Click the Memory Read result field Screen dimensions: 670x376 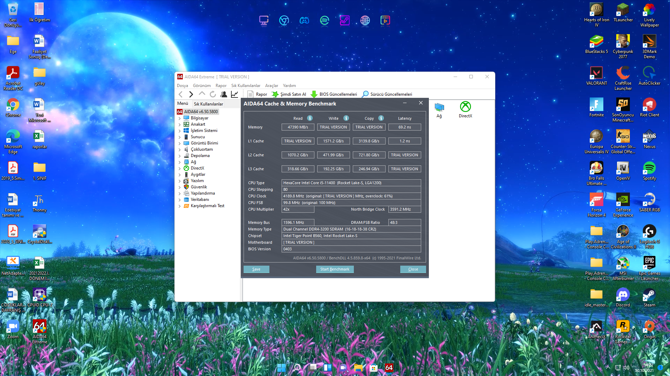298,127
